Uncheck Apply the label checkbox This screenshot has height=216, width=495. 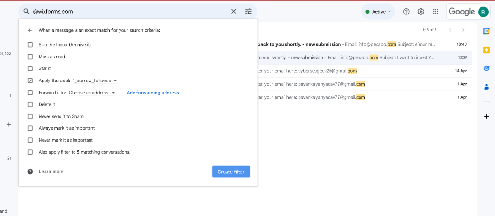click(30, 81)
